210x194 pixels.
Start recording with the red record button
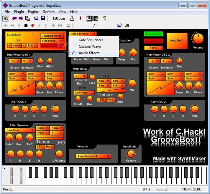coord(32,25)
